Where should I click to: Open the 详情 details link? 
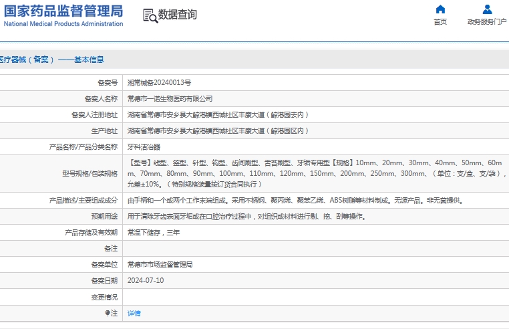point(134,314)
